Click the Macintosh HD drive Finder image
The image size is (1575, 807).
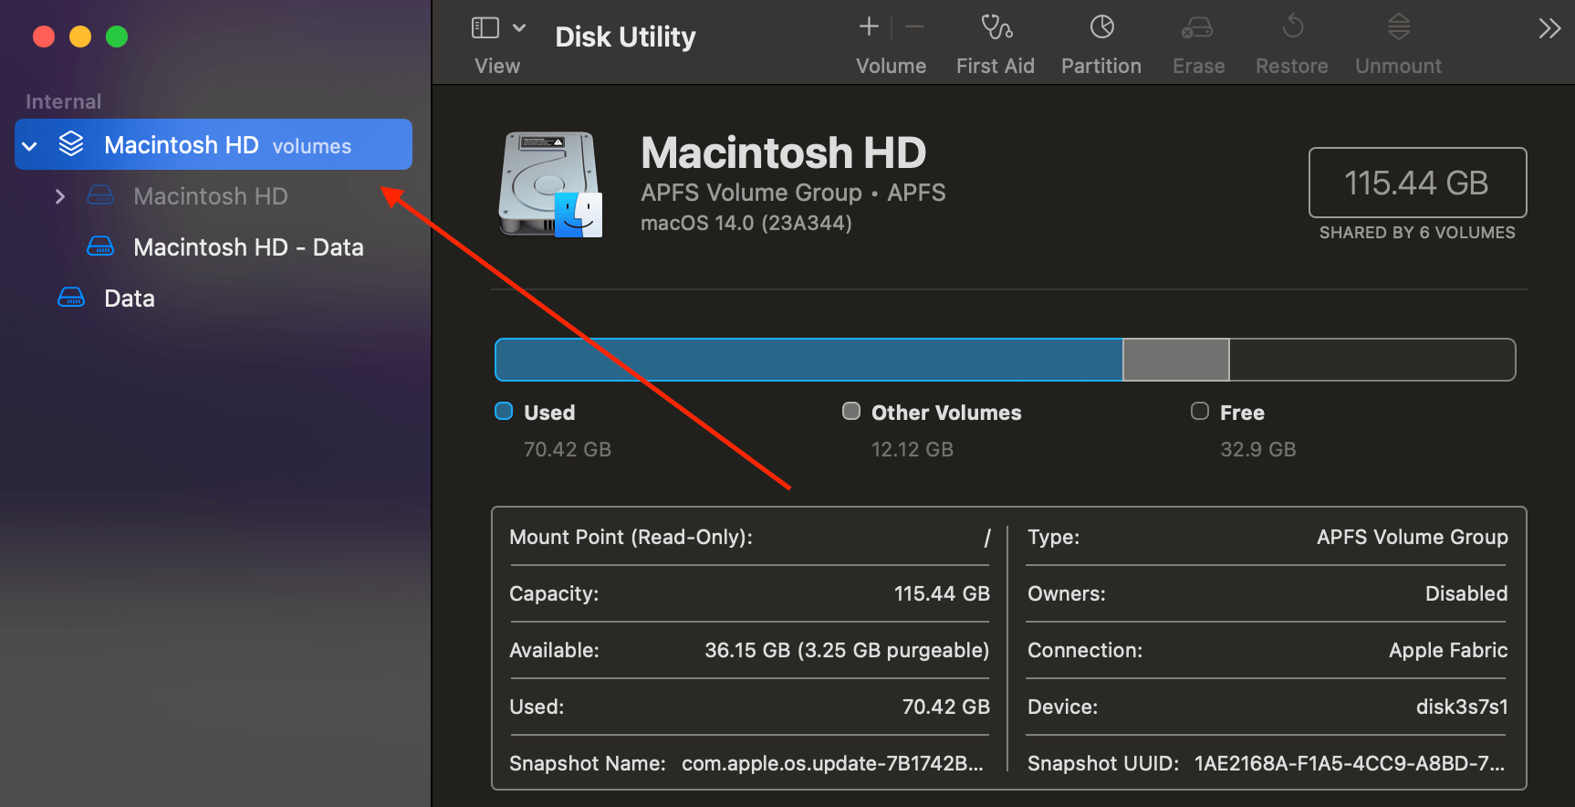coord(551,184)
